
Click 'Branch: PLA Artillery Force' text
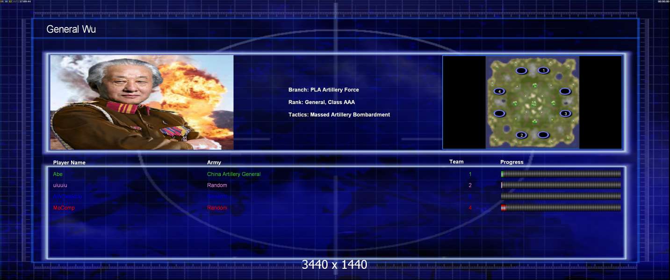(324, 90)
